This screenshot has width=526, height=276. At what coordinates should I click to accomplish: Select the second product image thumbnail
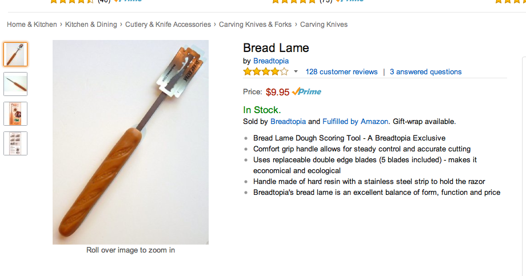15,84
